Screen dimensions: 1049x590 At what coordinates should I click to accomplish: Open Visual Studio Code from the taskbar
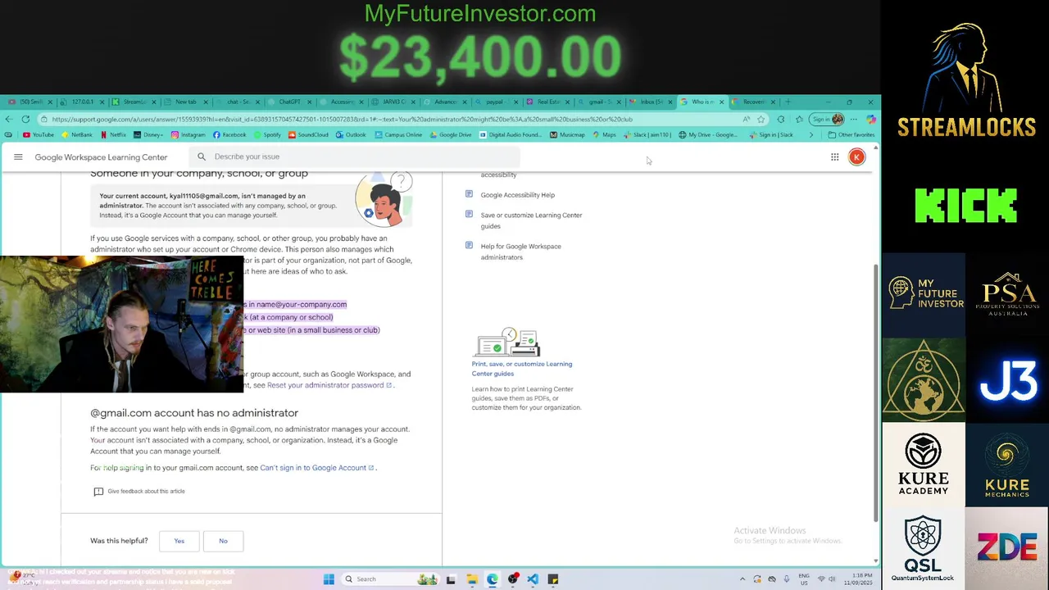point(533,579)
